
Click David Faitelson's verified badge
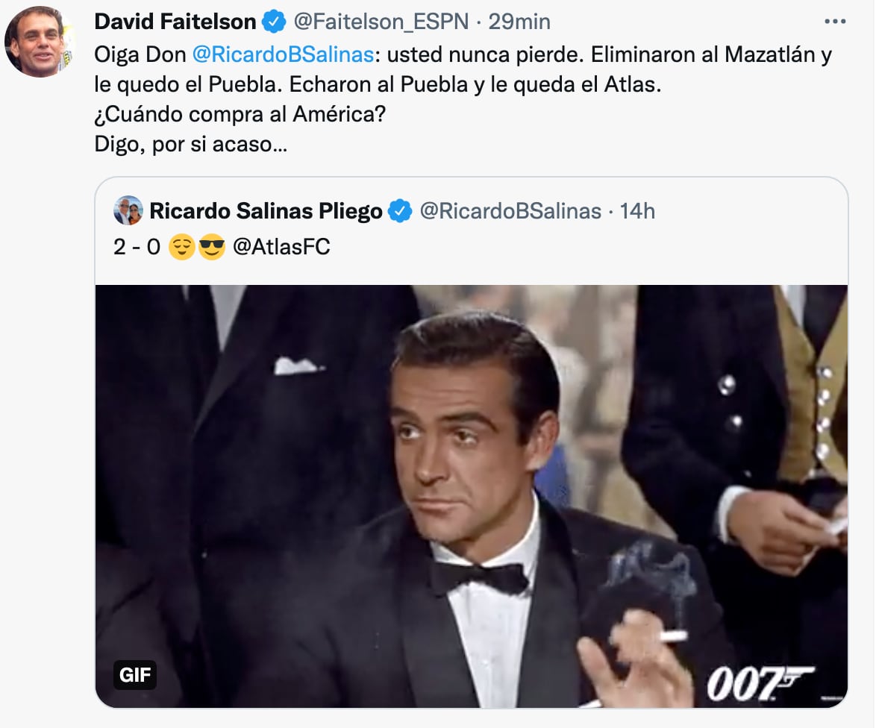pos(271,22)
